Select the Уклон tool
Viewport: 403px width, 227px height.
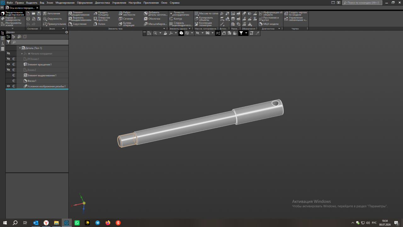point(99,24)
